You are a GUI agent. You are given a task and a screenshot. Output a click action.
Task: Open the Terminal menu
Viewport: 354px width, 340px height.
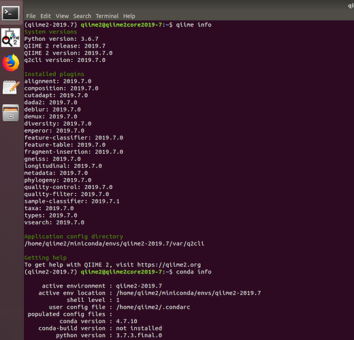click(107, 16)
